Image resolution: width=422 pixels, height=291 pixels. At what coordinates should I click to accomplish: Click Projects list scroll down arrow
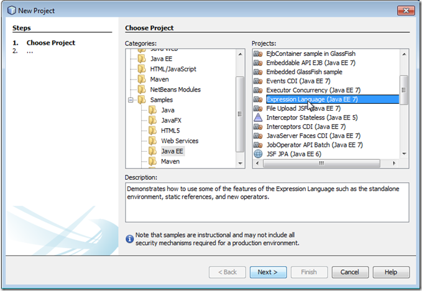pos(404,154)
